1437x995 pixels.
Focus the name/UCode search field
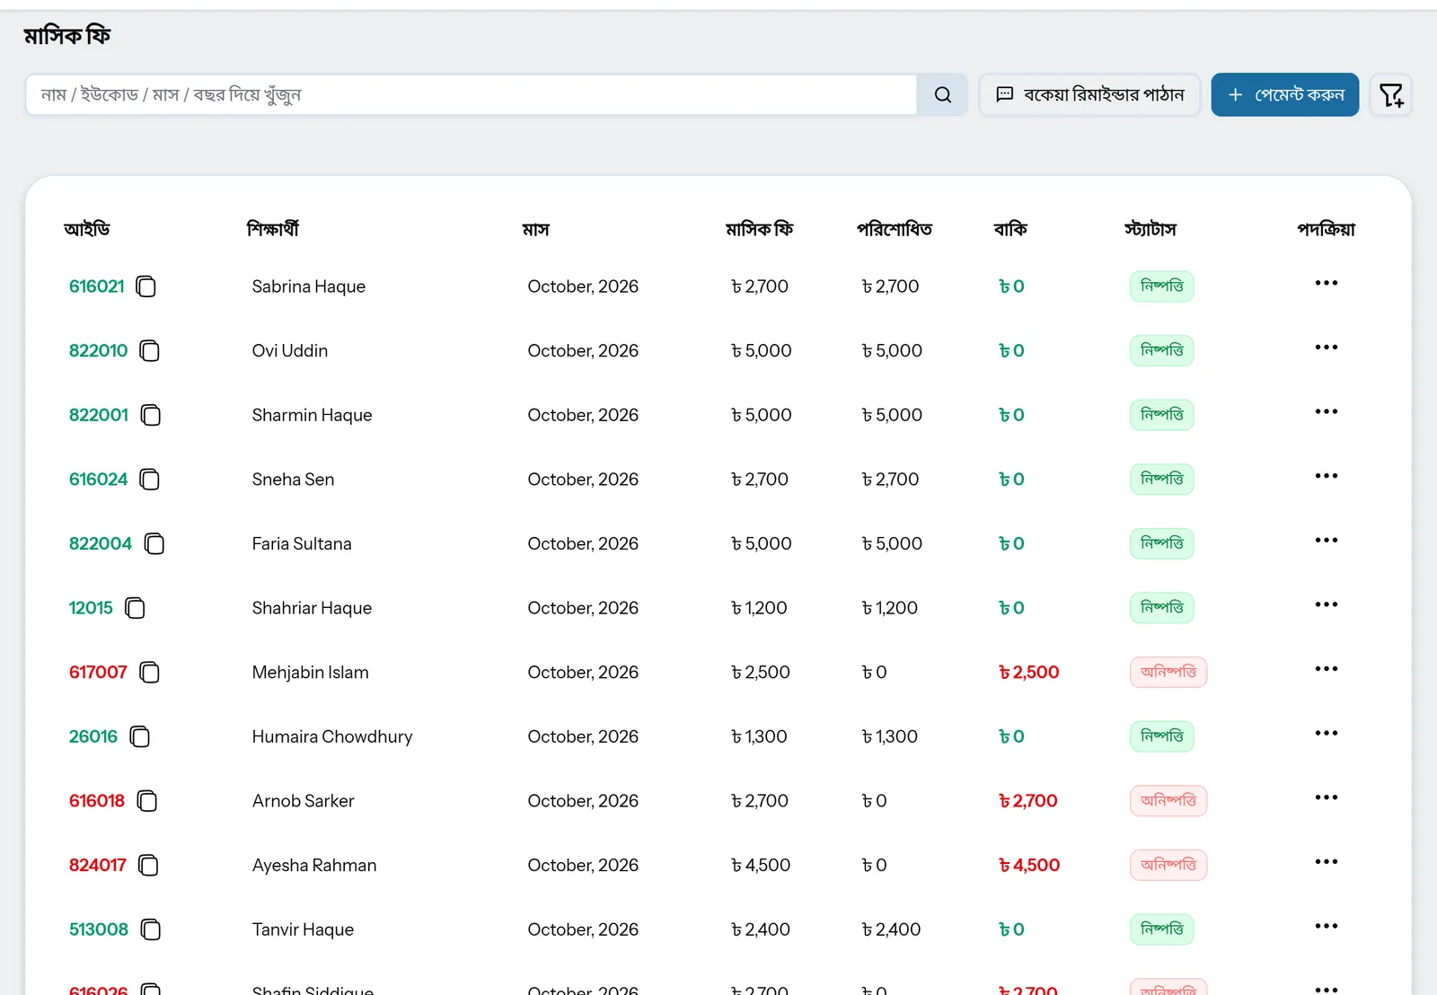tap(472, 95)
